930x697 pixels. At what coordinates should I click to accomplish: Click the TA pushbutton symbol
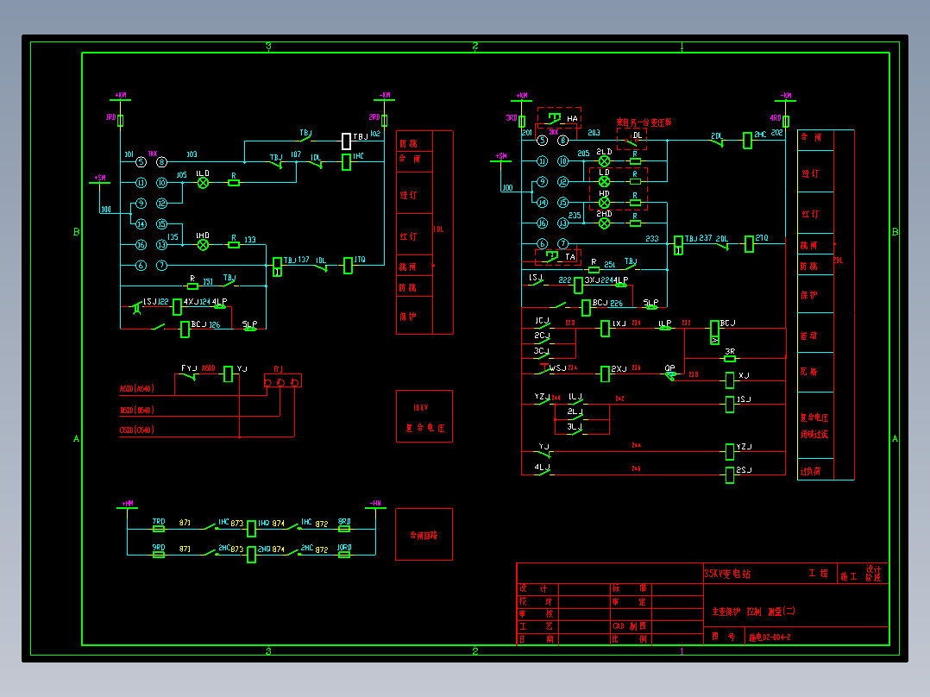[x=556, y=256]
